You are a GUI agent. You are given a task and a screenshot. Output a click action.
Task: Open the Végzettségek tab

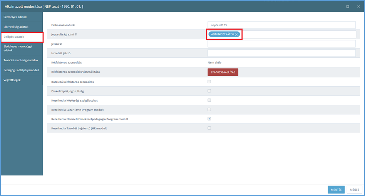point(22,80)
